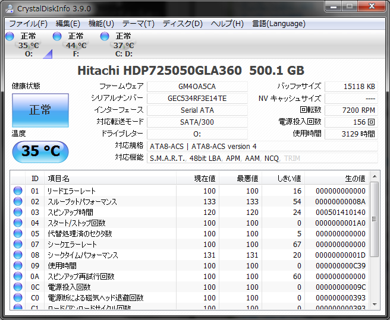This screenshot has width=390, height=320.
Task: Click scrollbar down arrow in SMART list
Action: pos(375,305)
